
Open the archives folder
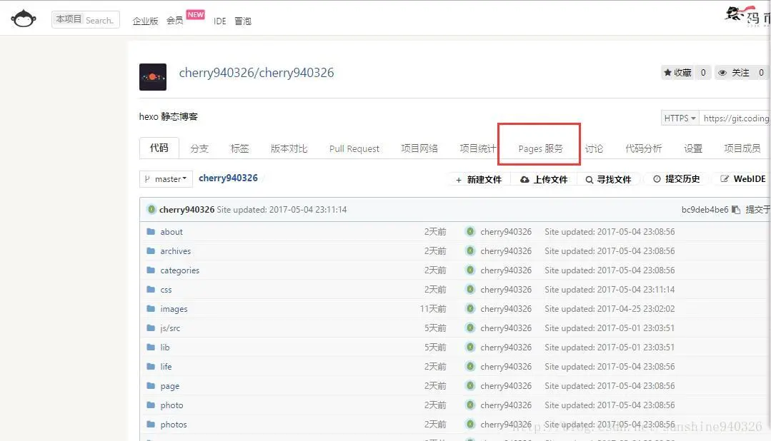pos(175,251)
